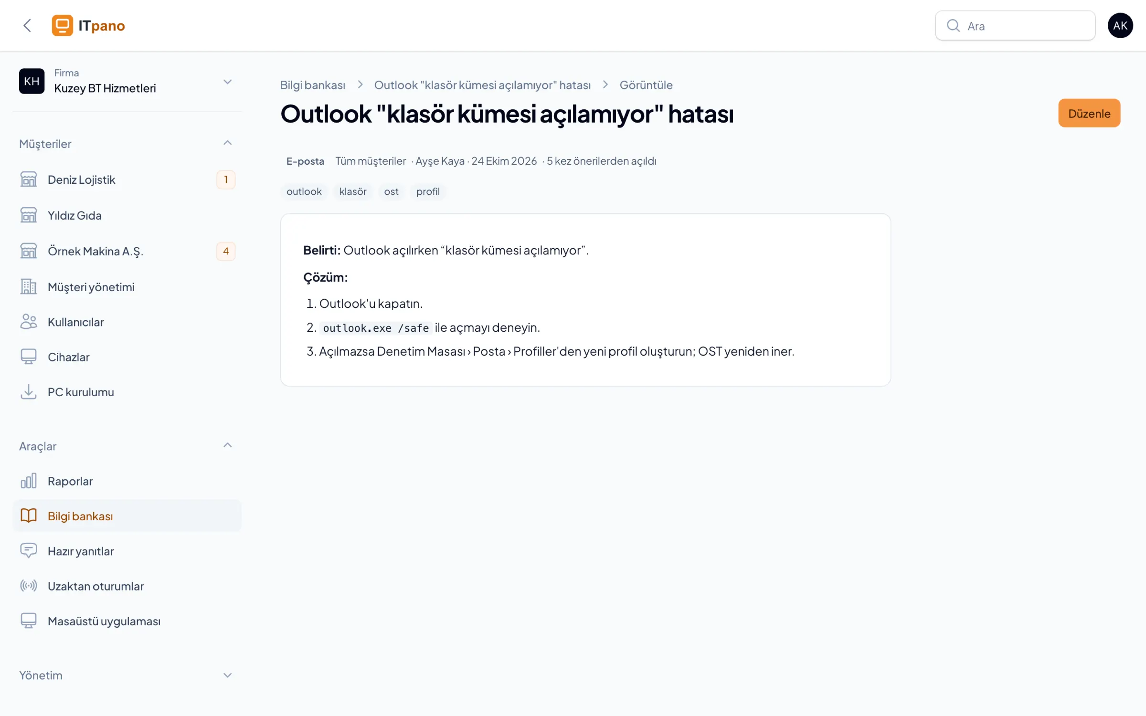Collapse the Araçlar section
1146x716 pixels.
tap(228, 445)
